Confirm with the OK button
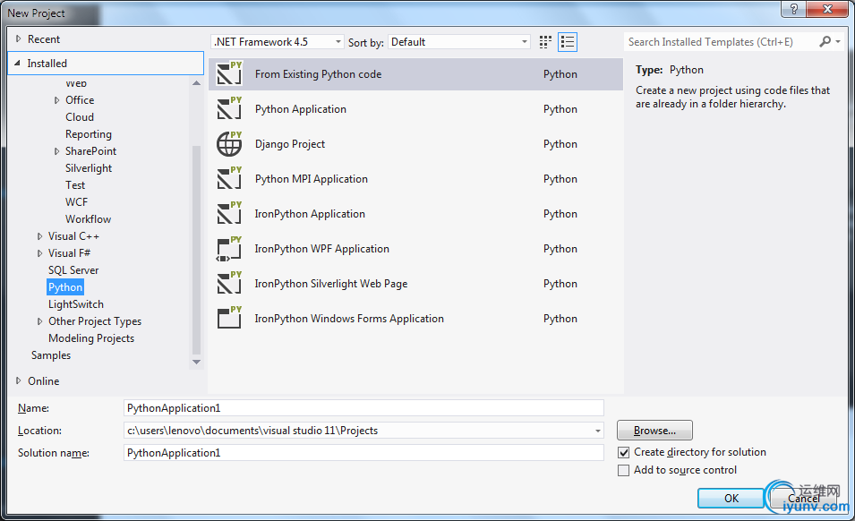 [x=731, y=498]
